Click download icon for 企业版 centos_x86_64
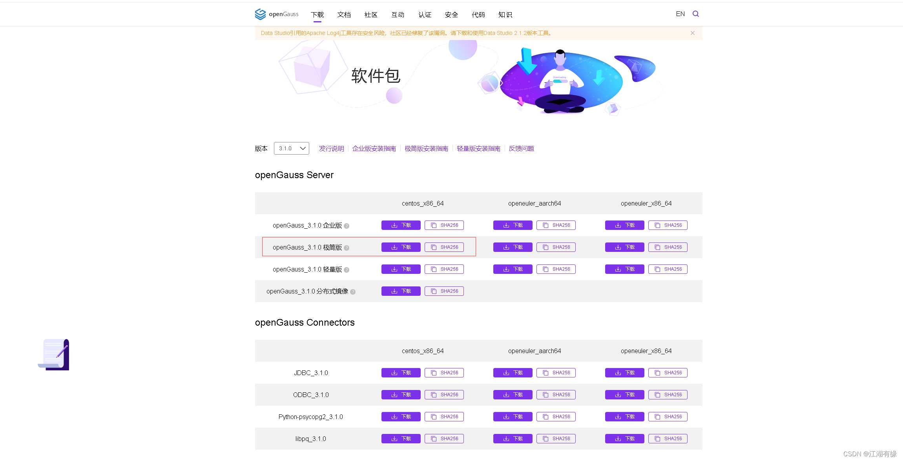 394,225
